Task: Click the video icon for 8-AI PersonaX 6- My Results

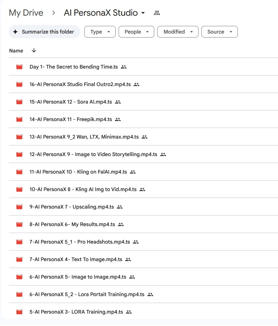Action: click(19, 224)
